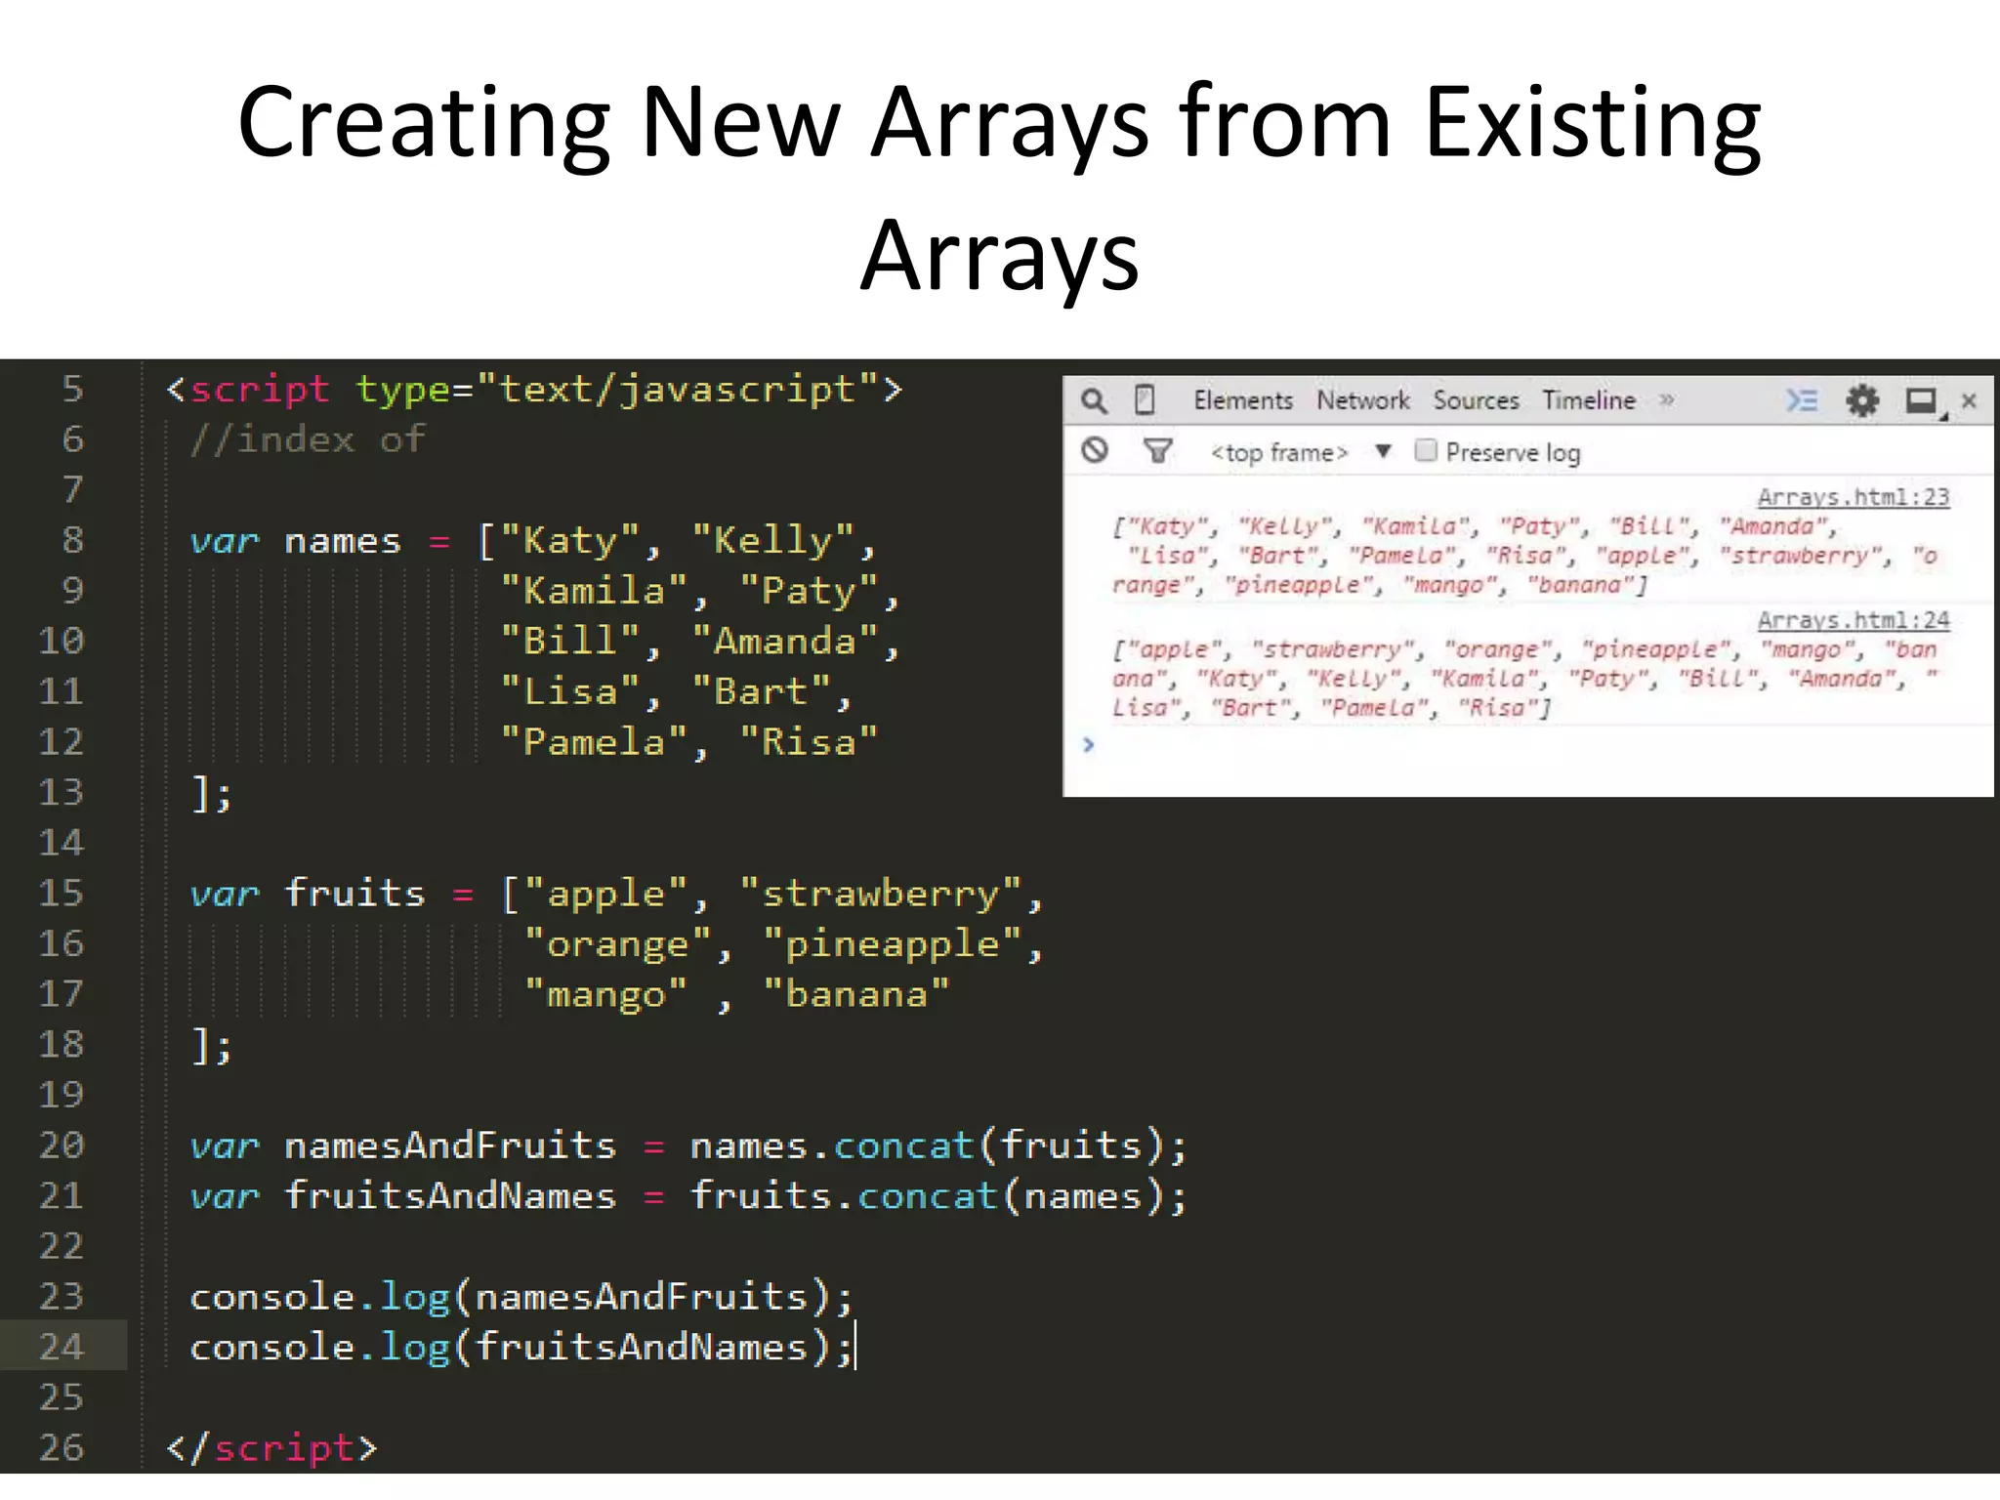Enable the Preserve log checkbox
The image size is (2000, 1500).
point(1426,450)
